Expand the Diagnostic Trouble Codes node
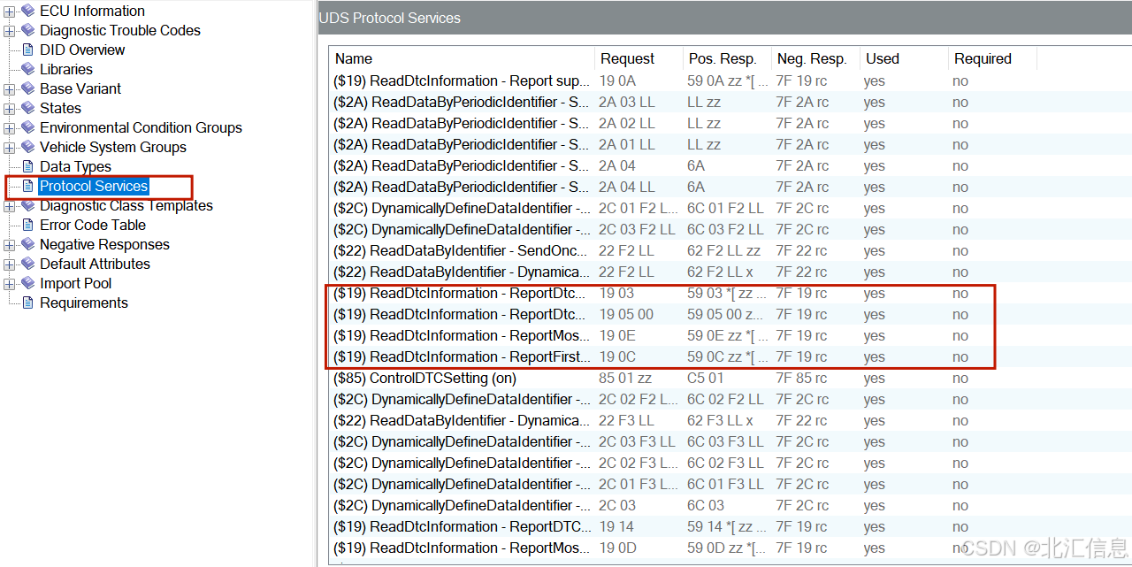1132x567 pixels. [x=10, y=31]
